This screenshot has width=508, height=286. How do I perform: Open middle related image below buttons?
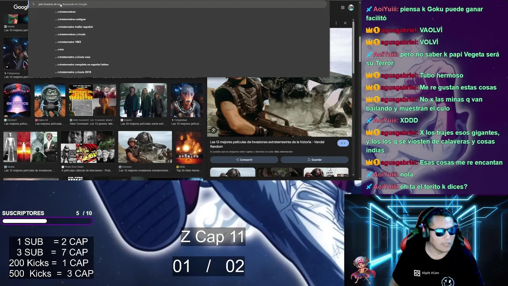pyautogui.click(x=279, y=172)
